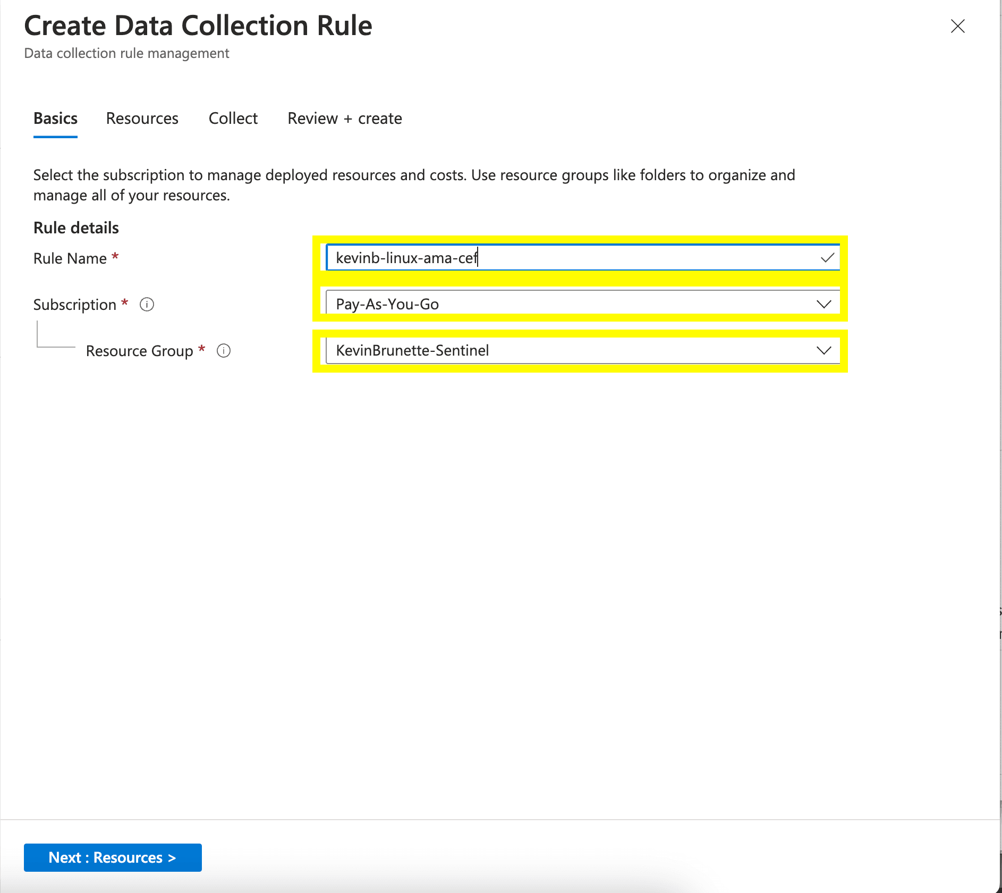Click the Resource Group info icon
The height and width of the screenshot is (893, 1002).
(224, 351)
